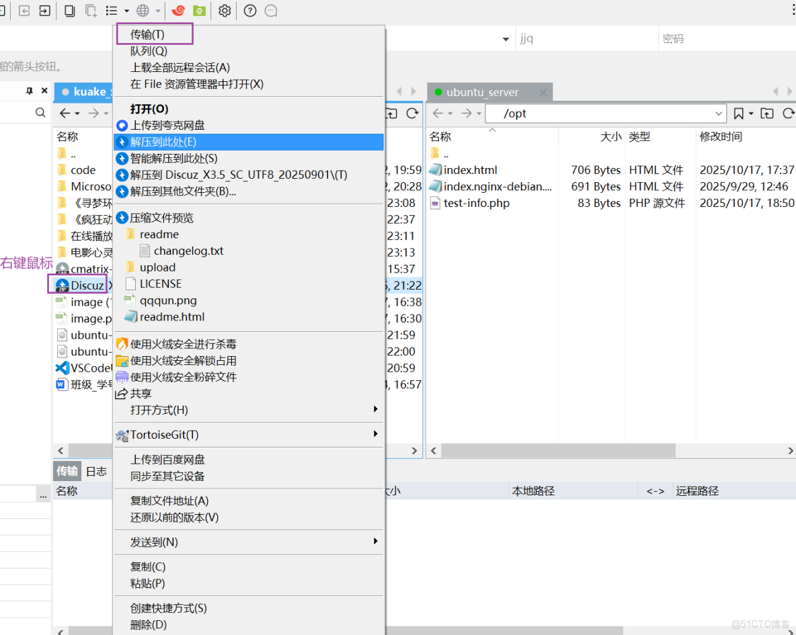The height and width of the screenshot is (635, 796).
Task: Close the ubuntu_server session tab
Action: [543, 92]
